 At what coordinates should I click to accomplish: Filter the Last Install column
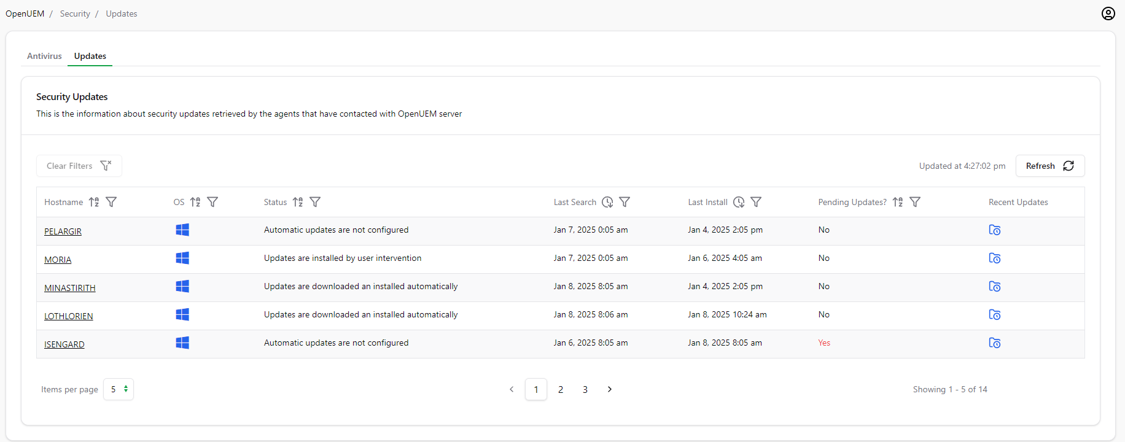(756, 202)
